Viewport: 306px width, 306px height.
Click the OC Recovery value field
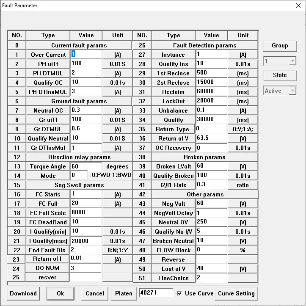(212, 148)
